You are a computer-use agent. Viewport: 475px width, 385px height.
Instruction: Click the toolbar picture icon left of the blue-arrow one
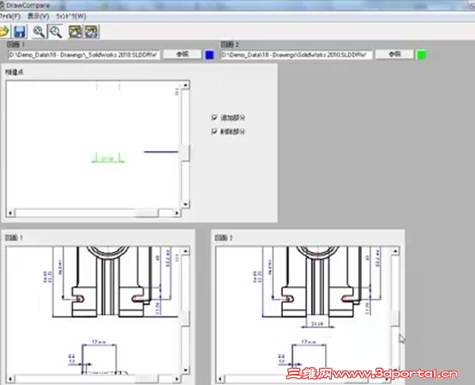coord(75,32)
